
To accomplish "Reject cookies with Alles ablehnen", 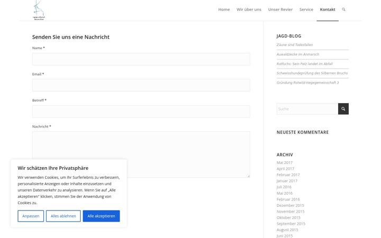I will pyautogui.click(x=63, y=216).
